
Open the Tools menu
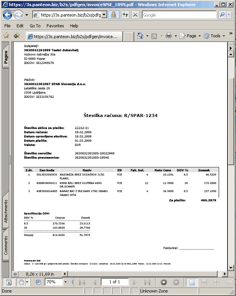point(214,36)
